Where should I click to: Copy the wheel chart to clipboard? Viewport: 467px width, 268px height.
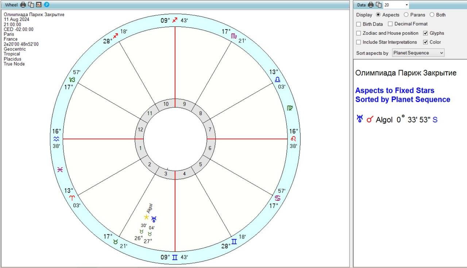coord(31,5)
